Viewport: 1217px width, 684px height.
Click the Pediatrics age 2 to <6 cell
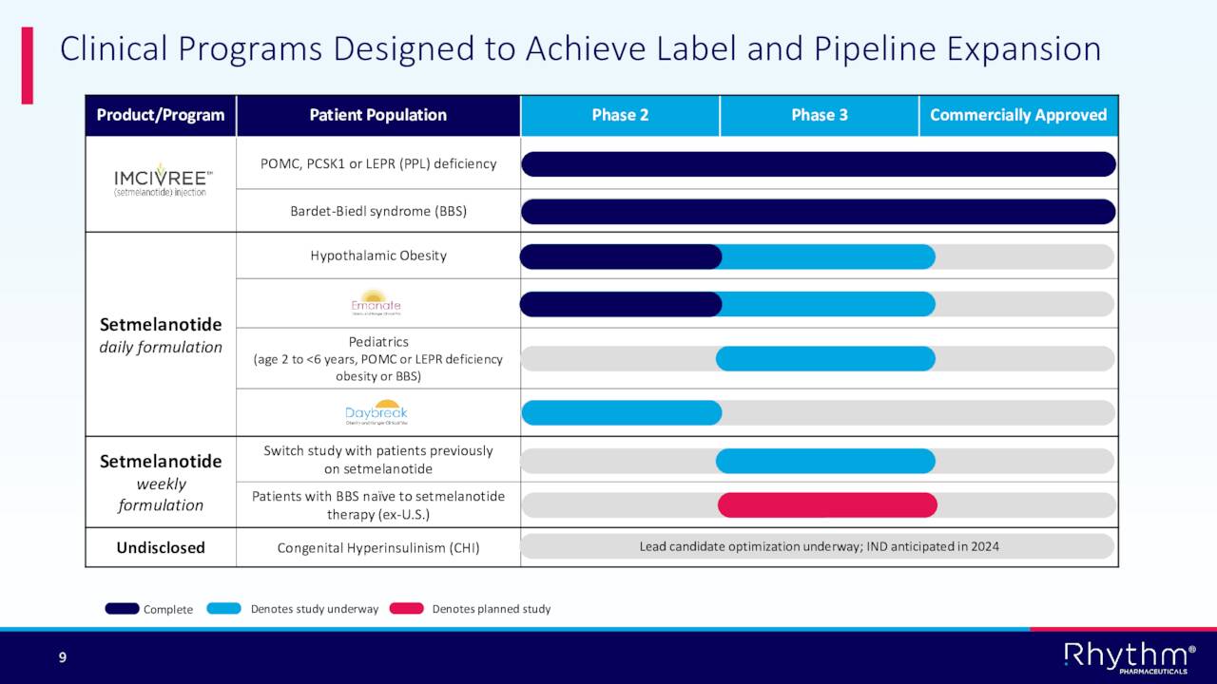tap(378, 358)
